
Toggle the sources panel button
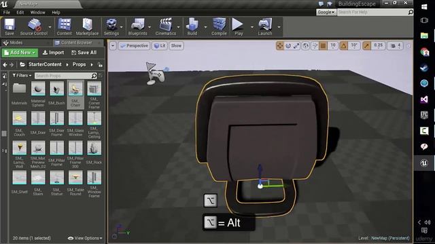[5, 75]
